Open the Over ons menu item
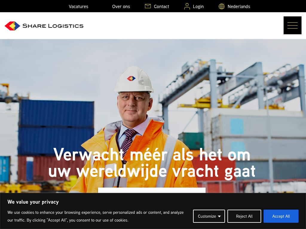 121,7
